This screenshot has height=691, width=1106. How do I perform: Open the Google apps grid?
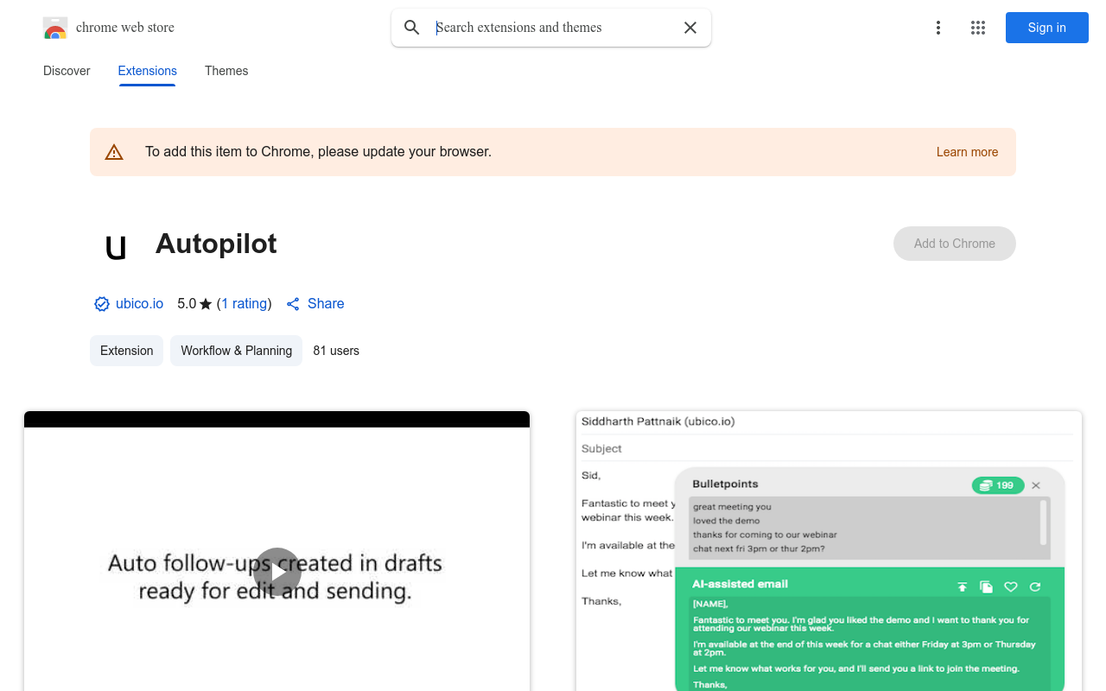click(978, 28)
